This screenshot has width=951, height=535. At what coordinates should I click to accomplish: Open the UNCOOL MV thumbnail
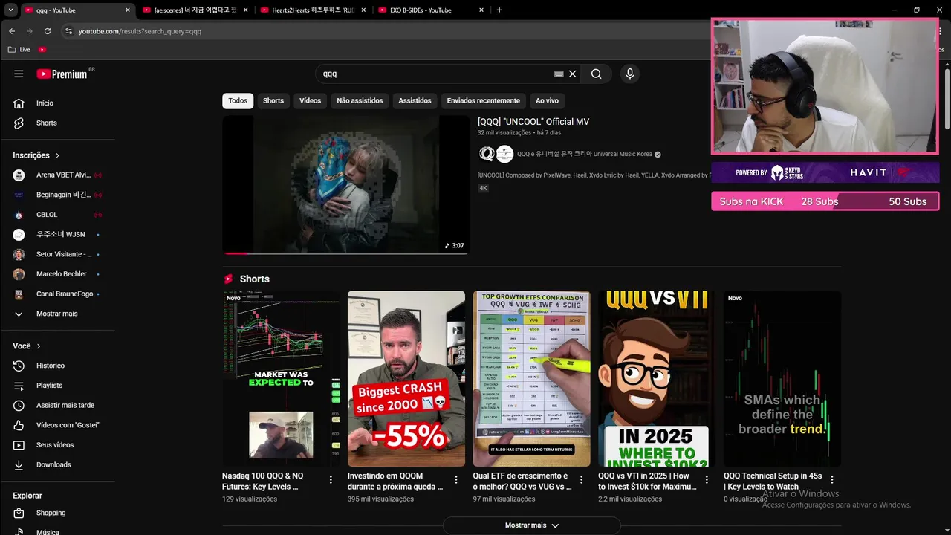tap(345, 185)
